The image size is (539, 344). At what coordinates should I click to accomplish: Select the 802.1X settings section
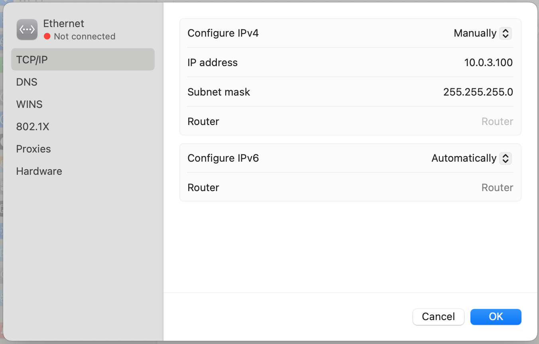tap(32, 127)
